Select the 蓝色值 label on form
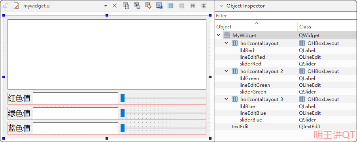357x142 pixels. 19,128
